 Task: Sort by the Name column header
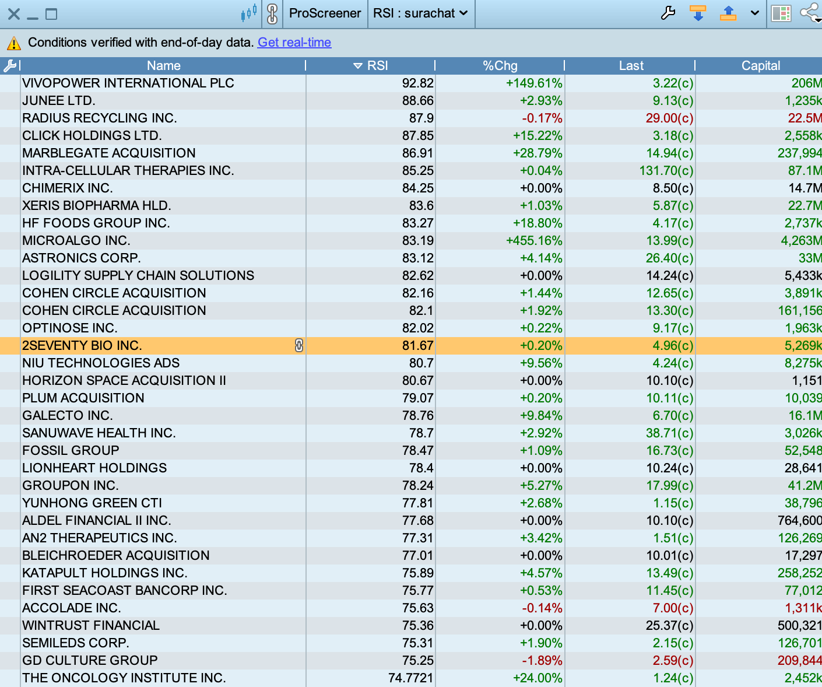tap(163, 65)
